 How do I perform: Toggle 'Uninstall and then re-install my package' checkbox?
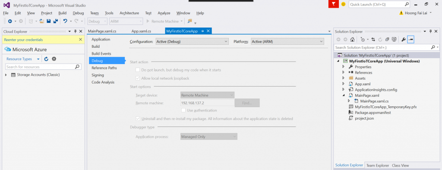coord(138,119)
